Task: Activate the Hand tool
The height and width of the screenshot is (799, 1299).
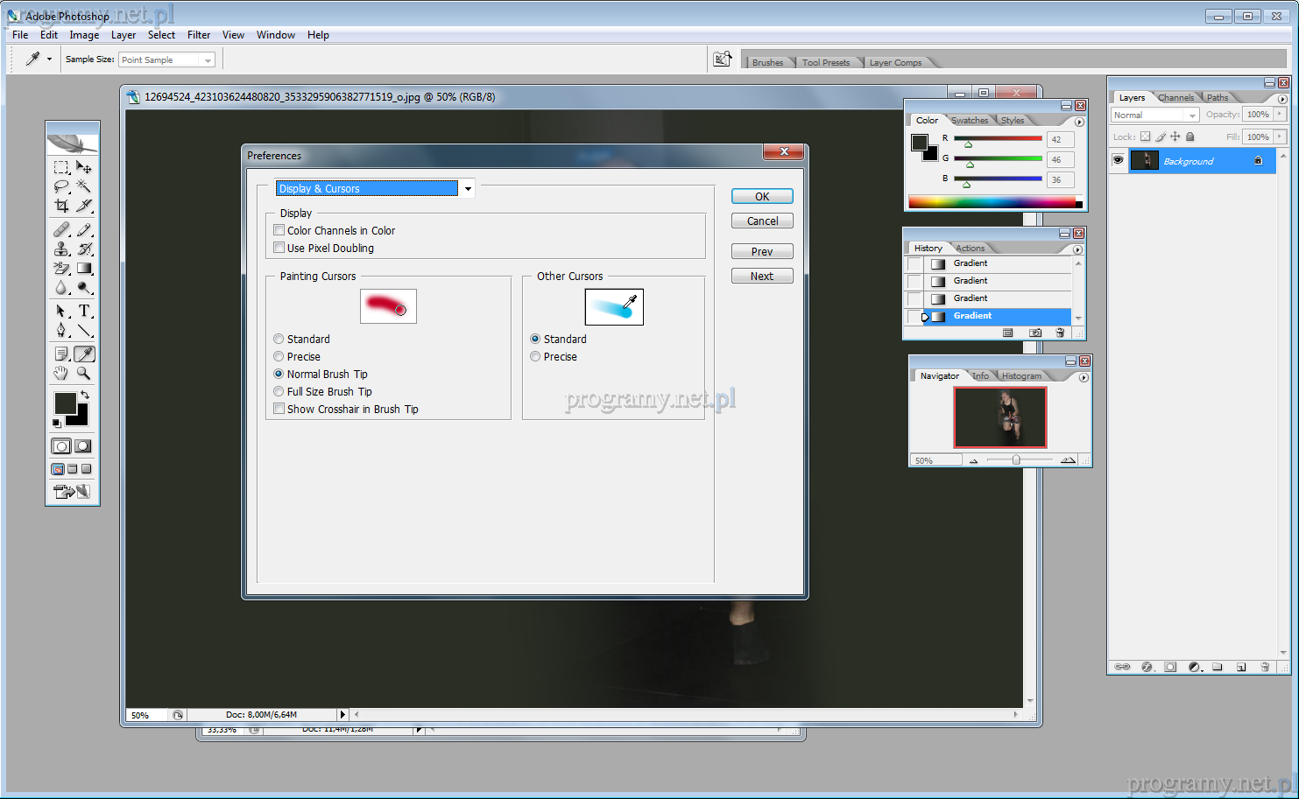Action: 61,373
